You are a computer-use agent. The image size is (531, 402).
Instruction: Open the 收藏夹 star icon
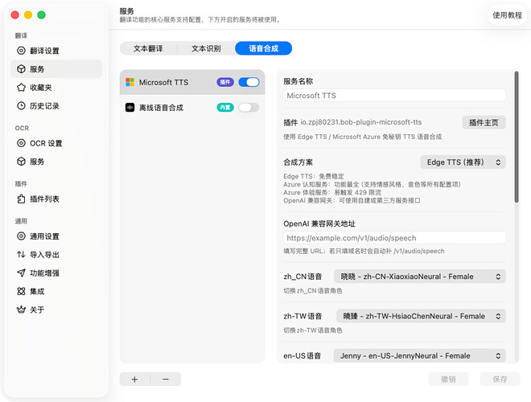click(x=21, y=88)
